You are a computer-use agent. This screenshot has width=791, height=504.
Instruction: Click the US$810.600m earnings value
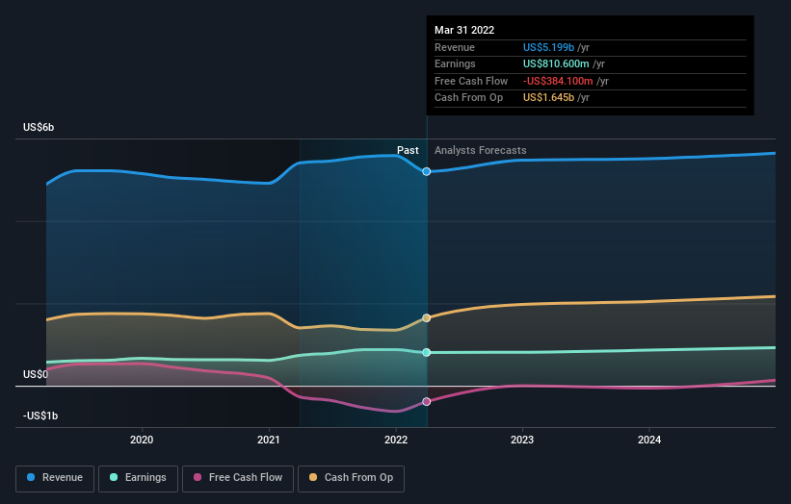tap(556, 63)
